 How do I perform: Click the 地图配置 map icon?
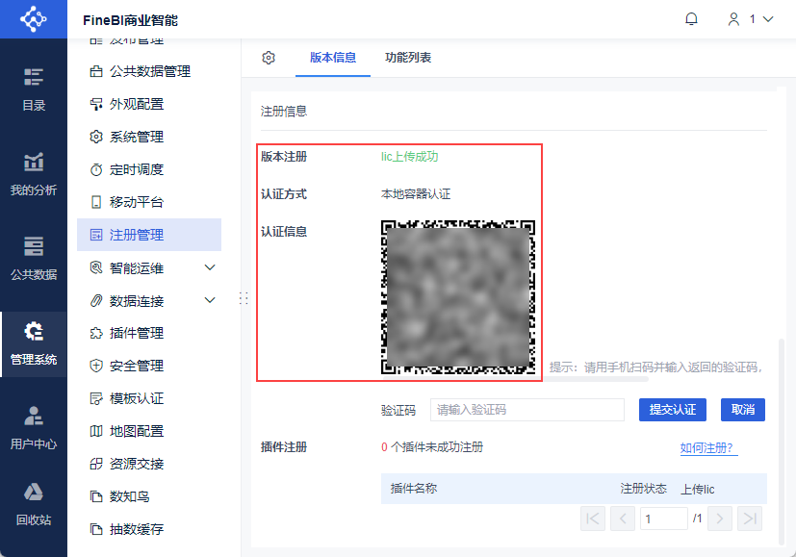(96, 431)
